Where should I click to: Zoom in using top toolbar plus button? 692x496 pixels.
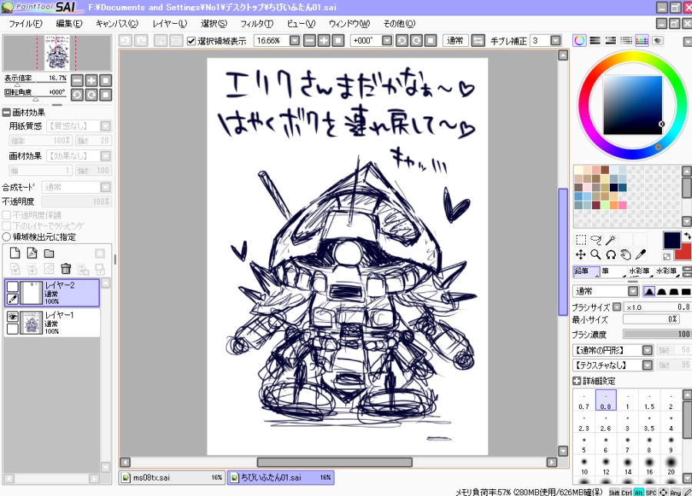coord(324,41)
